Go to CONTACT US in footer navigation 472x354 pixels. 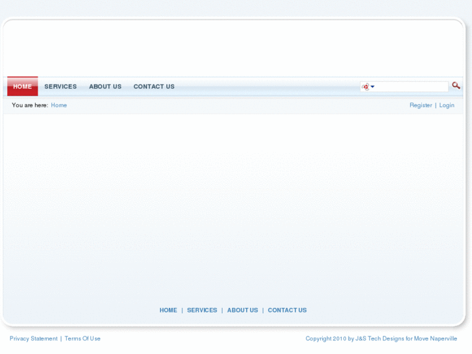tap(287, 310)
